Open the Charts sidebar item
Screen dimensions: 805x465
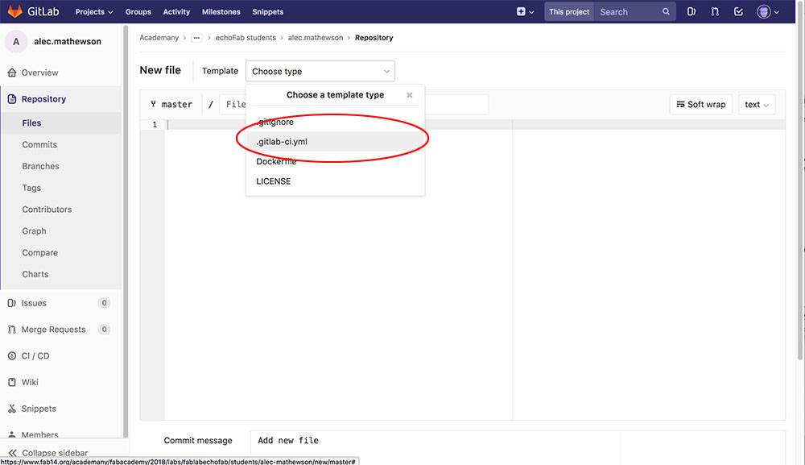[x=61, y=274]
